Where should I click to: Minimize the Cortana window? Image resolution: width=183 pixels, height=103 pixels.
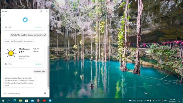click(36, 11)
